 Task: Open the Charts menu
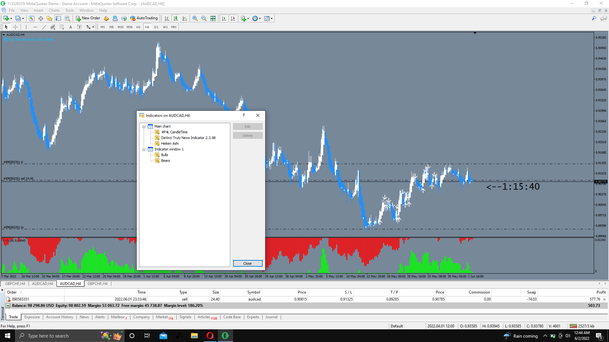pyautogui.click(x=54, y=10)
